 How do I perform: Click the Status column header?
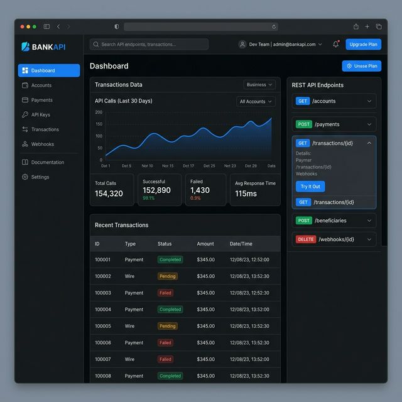[165, 244]
